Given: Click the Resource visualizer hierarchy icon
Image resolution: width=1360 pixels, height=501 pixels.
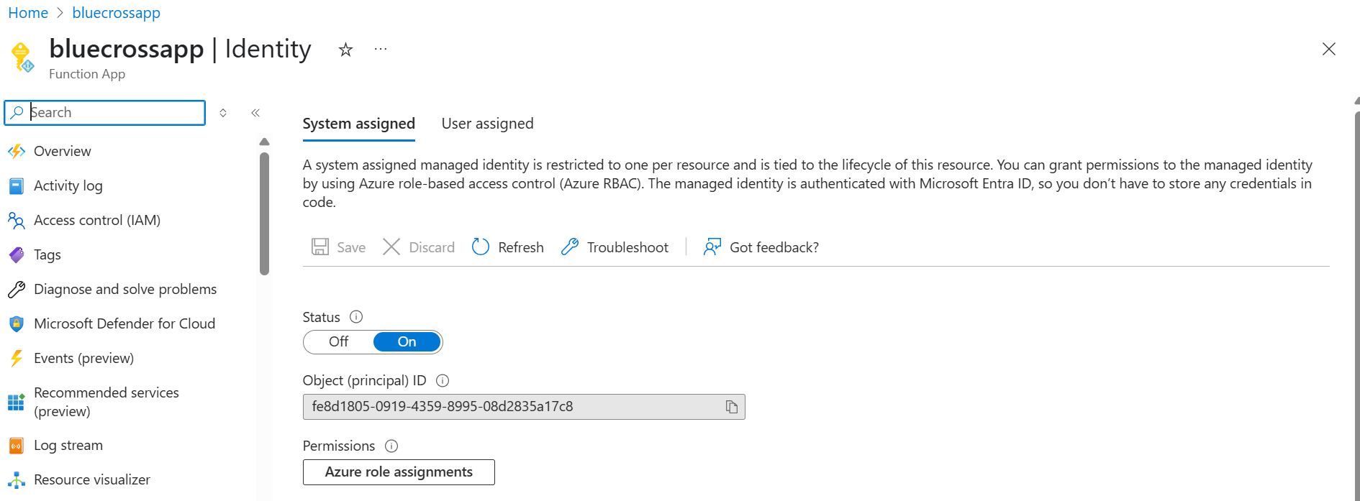Looking at the screenshot, I should [17, 479].
